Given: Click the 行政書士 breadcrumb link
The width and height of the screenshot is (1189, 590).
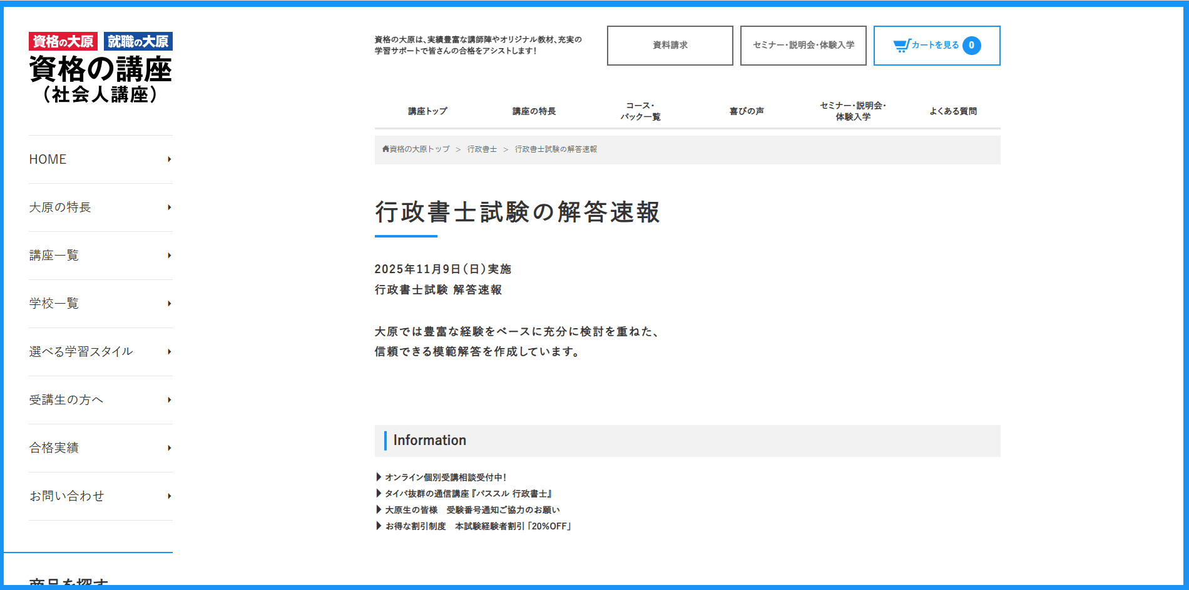Looking at the screenshot, I should pos(482,149).
